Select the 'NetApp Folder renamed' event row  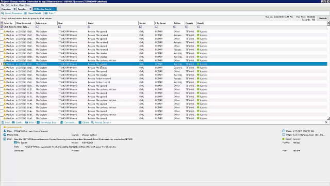[x=163, y=79]
